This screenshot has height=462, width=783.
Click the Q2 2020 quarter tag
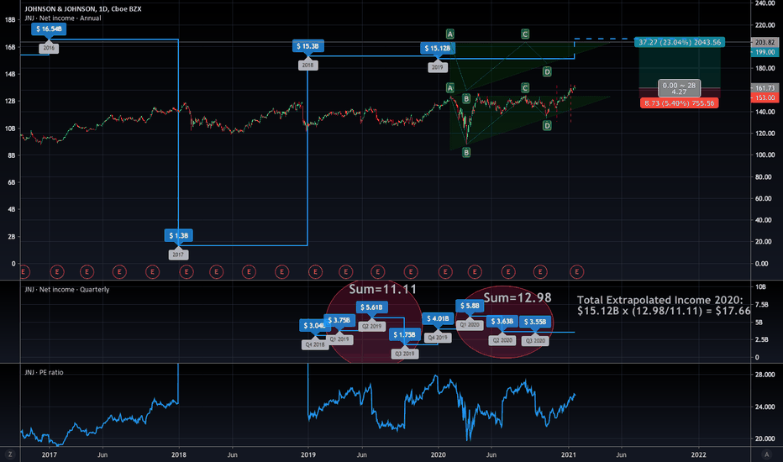tap(502, 340)
